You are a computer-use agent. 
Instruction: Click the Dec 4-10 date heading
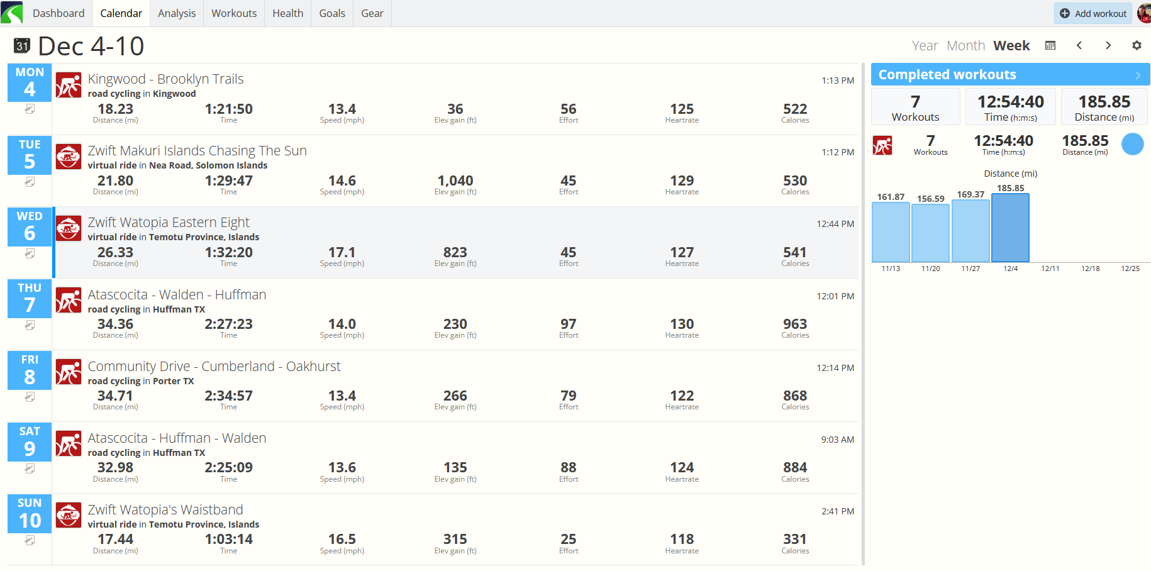(x=91, y=46)
